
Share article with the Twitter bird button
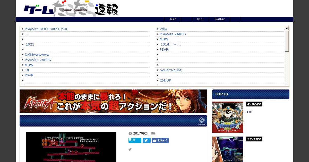pos(147,140)
